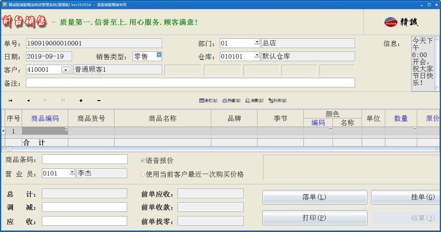Click the horizontal table scrollbar left arrow
Screen dimensions: 441x232
point(4,149)
